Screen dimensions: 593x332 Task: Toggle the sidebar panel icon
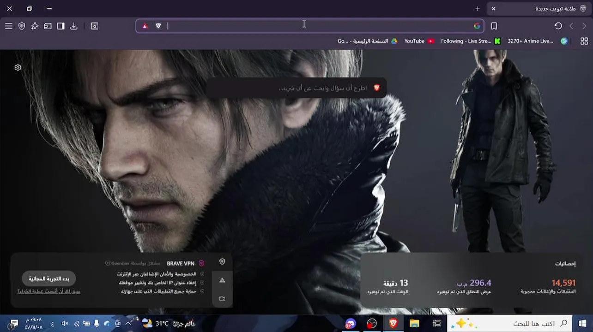click(x=61, y=26)
